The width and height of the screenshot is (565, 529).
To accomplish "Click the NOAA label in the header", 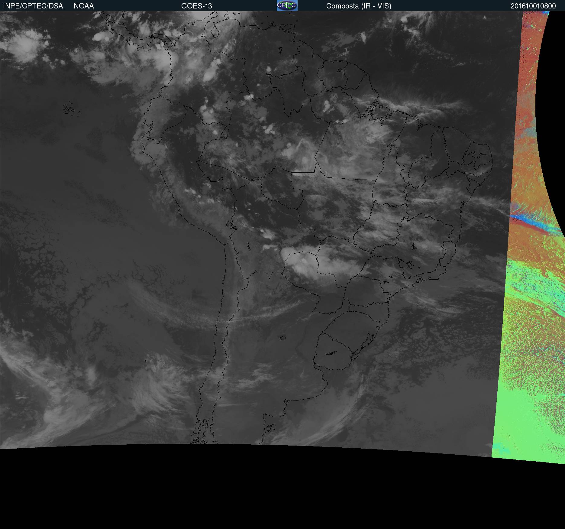I will pos(84,6).
